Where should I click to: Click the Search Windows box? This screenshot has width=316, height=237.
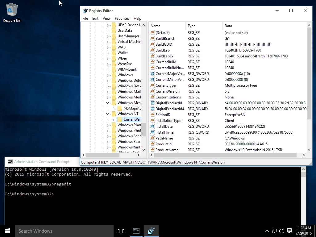click(64, 231)
